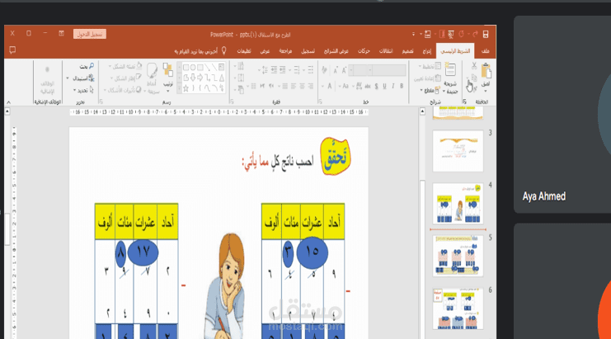Click the Copy icon in clipboard group
Viewport: 611px width, 339px height.
point(474,78)
